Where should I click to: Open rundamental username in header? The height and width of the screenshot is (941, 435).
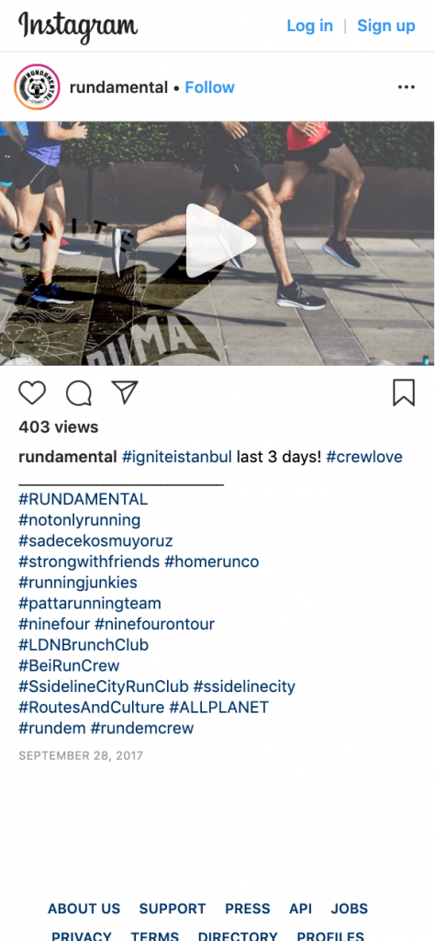pos(118,87)
